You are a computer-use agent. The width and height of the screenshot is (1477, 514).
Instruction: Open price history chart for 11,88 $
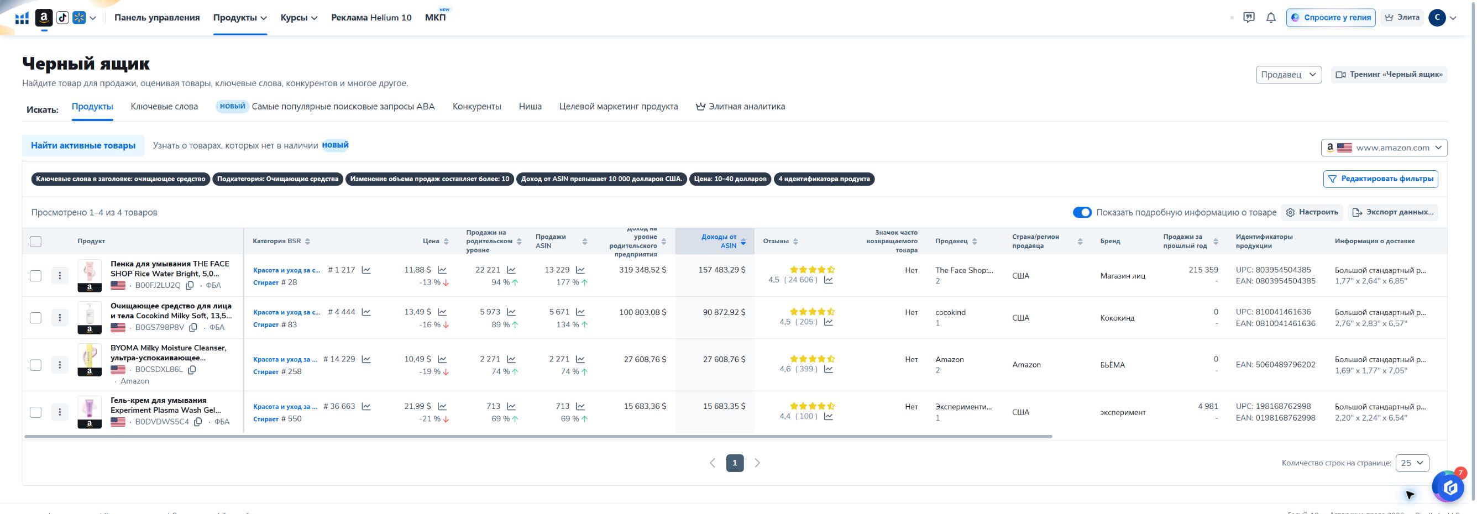(442, 270)
